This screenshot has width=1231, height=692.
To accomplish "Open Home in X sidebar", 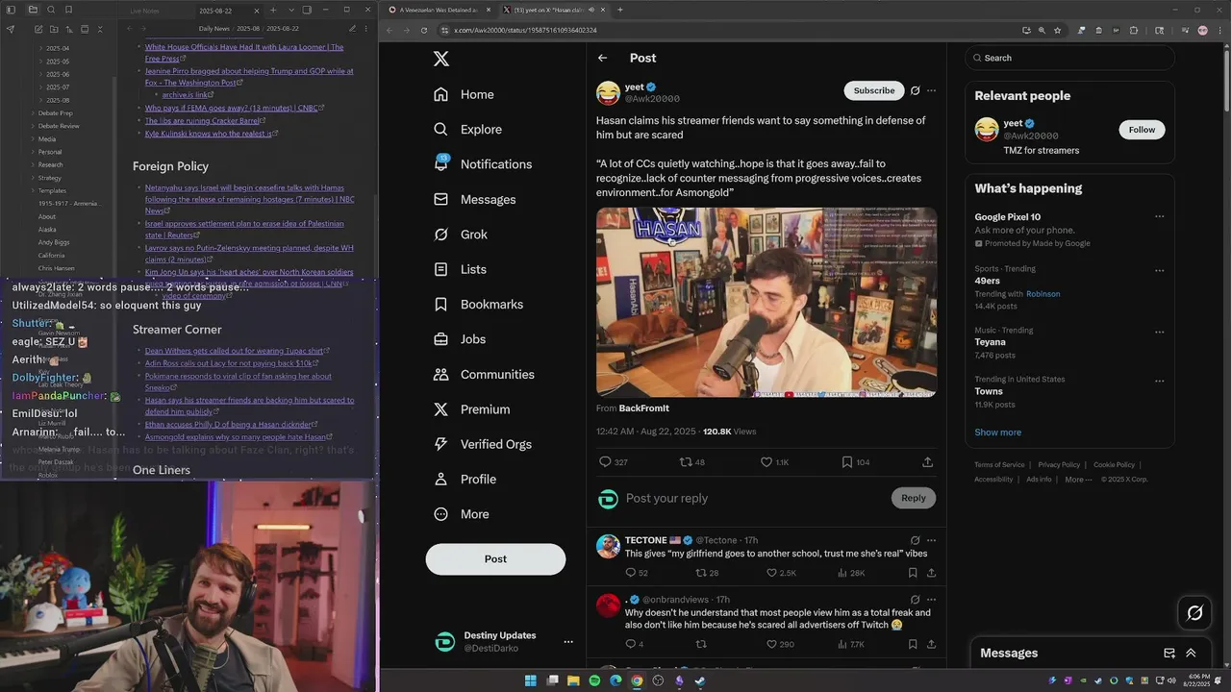I will click(464, 94).
